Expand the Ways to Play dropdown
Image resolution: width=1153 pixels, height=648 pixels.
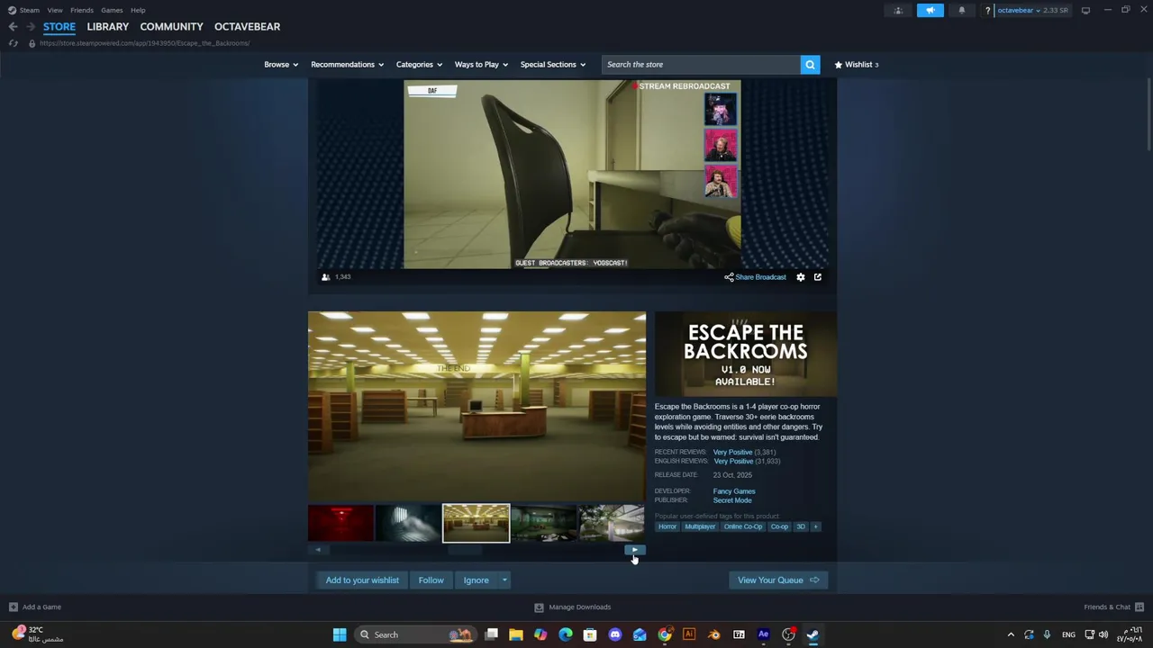pyautogui.click(x=481, y=65)
